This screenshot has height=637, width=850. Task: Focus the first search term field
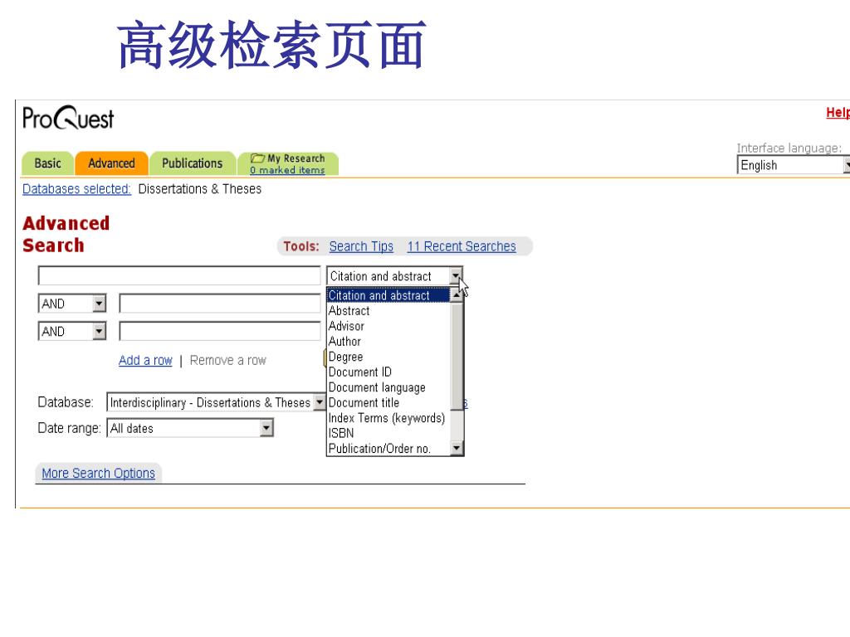tap(179, 275)
